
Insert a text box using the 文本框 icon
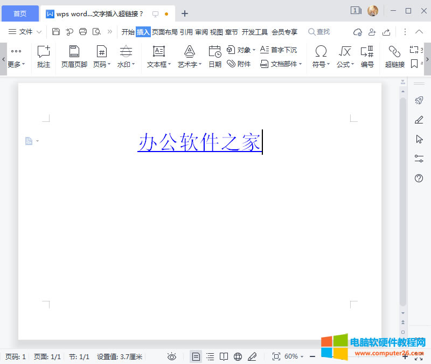[x=158, y=54]
